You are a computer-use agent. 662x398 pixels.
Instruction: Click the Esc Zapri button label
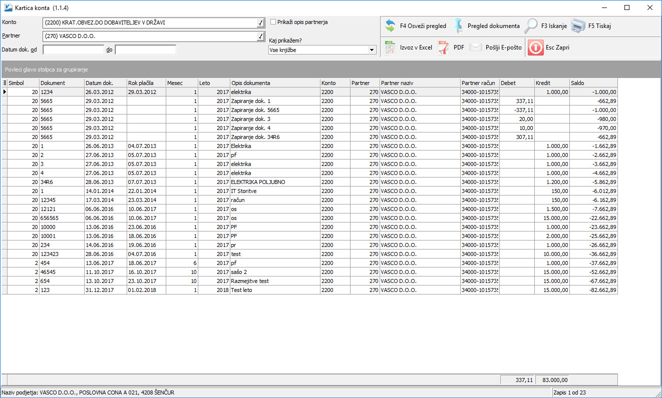pos(557,47)
